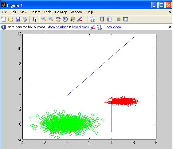Insert a legend using the toolbar icon
The width and height of the screenshot is (173, 149).
[109, 19]
